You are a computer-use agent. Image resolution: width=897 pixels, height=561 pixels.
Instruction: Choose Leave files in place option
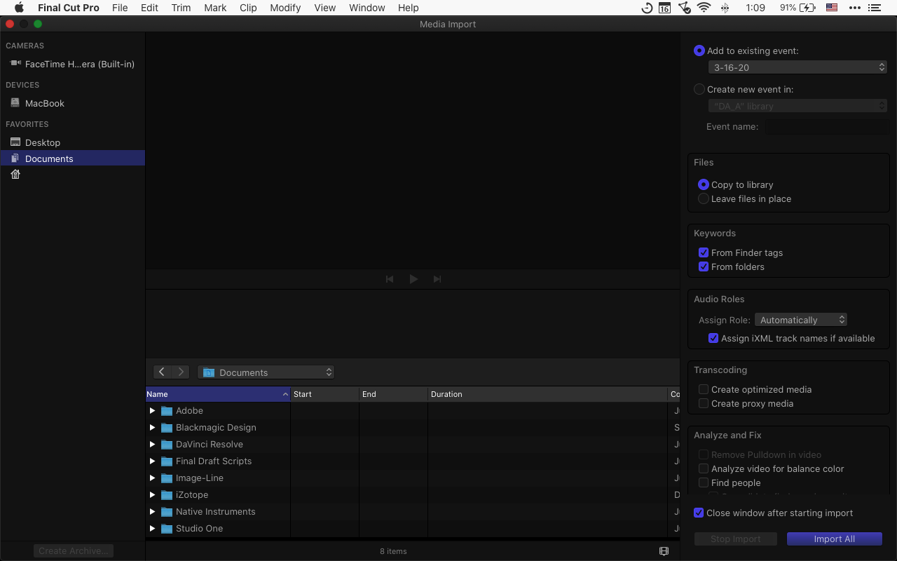(704, 199)
